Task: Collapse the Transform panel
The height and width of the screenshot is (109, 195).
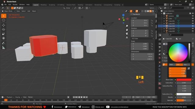Action: (x=131, y=14)
